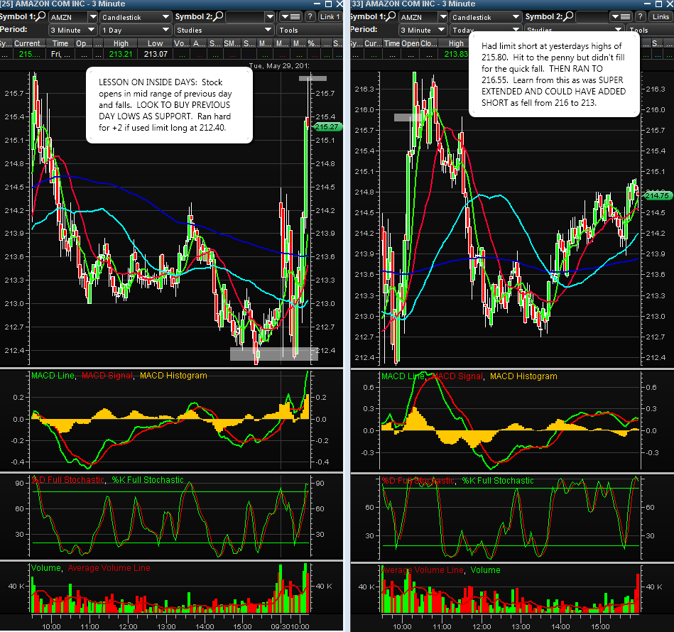Click Low column header in left window
This screenshot has height=632, width=674.
click(155, 43)
